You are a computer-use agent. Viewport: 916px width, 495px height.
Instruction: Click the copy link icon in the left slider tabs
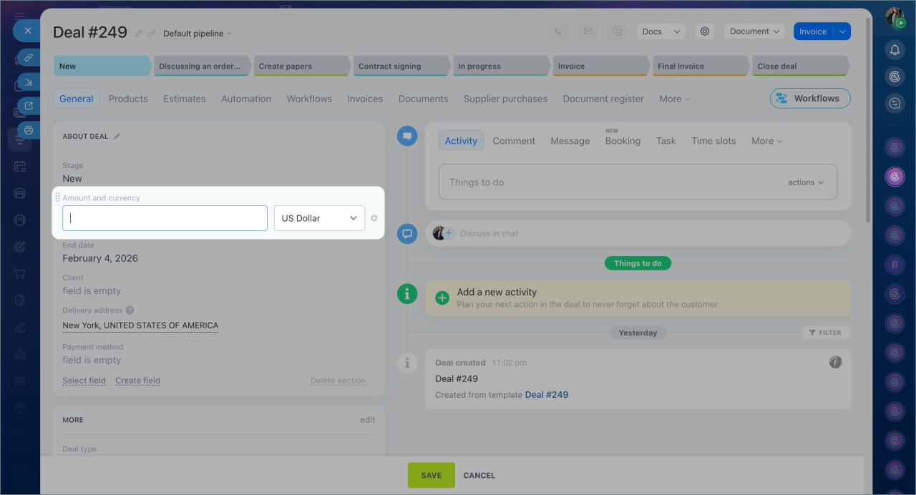tap(29, 57)
